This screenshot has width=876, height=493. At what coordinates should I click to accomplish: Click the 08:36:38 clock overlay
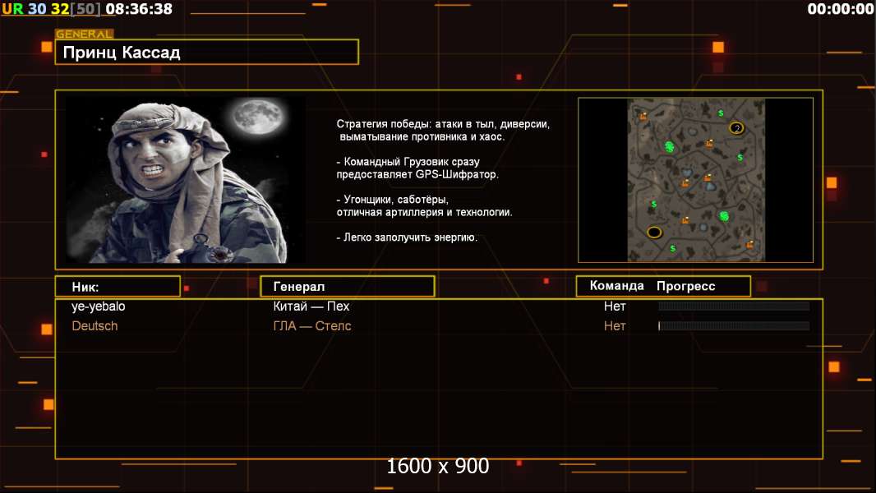point(139,9)
